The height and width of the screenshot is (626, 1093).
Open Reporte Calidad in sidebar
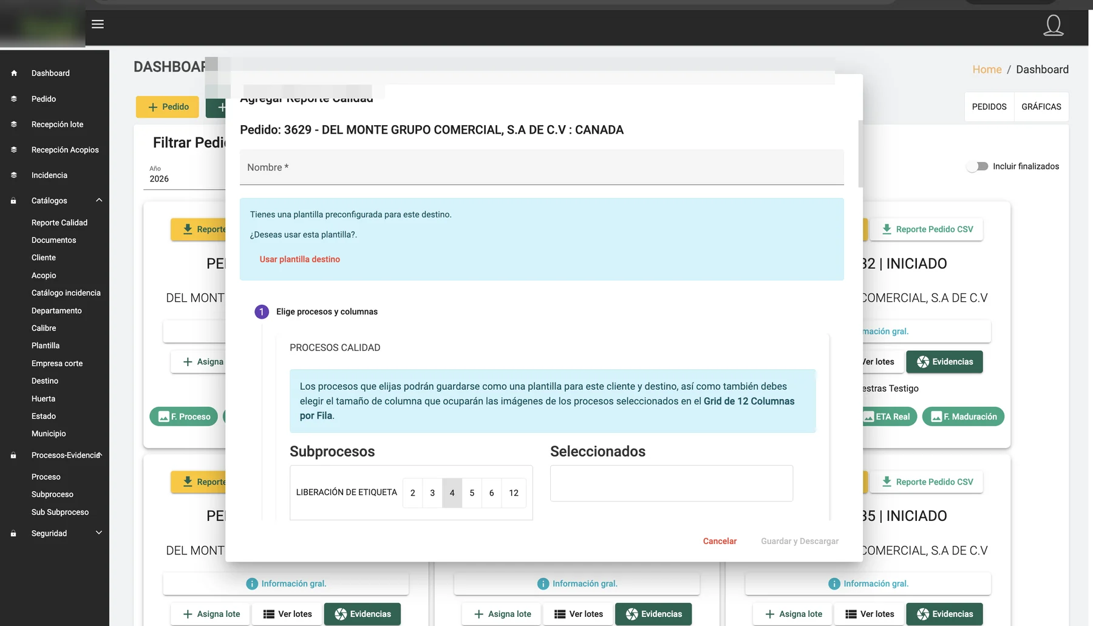(x=60, y=223)
